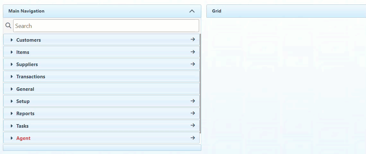Click the arrow icon in Setup row
Viewport: 366px width, 154px height.
tap(193, 101)
